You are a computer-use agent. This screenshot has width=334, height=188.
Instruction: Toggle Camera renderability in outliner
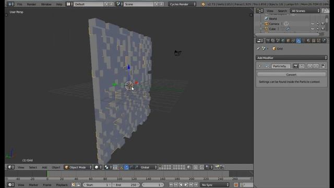[x=323, y=23]
